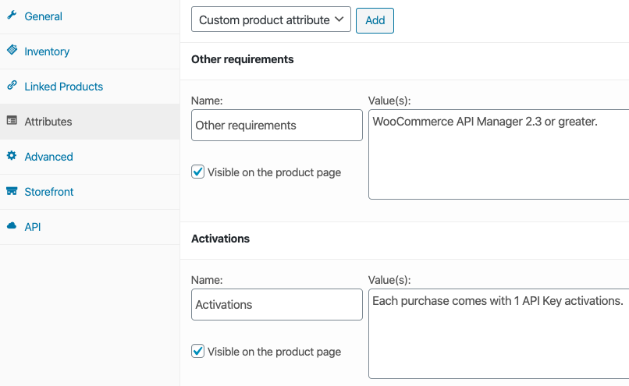This screenshot has width=629, height=386.
Task: Uncheck Visible on product page for Activations
Action: click(197, 351)
